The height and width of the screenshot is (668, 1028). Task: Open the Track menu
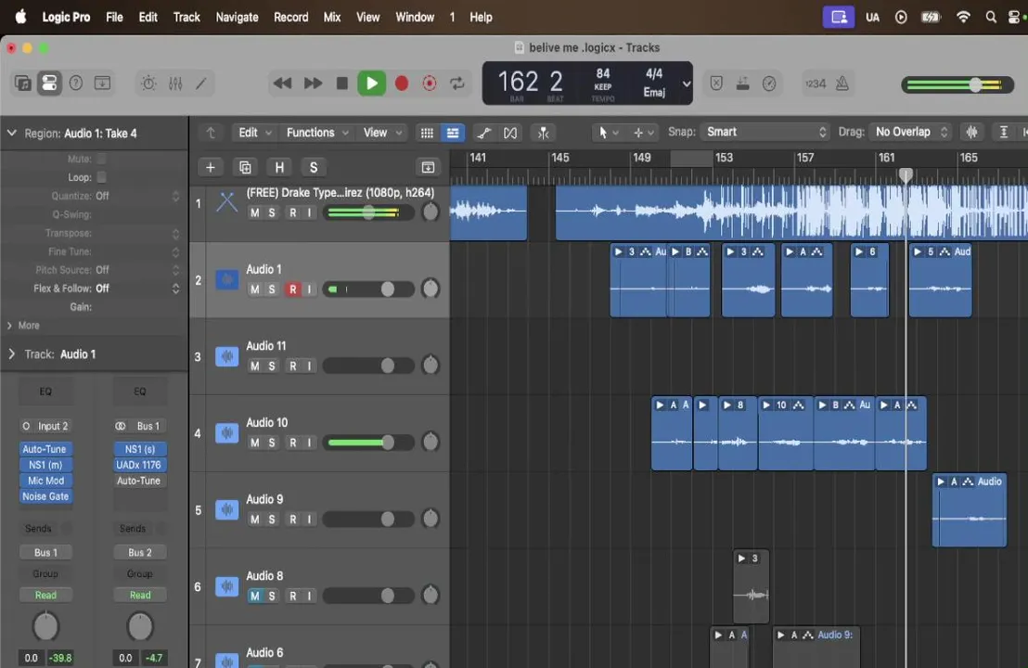pyautogui.click(x=186, y=17)
